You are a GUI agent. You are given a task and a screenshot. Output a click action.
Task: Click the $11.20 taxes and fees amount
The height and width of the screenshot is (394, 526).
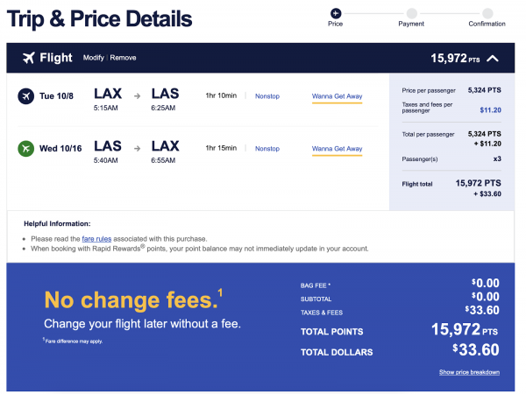pos(490,111)
